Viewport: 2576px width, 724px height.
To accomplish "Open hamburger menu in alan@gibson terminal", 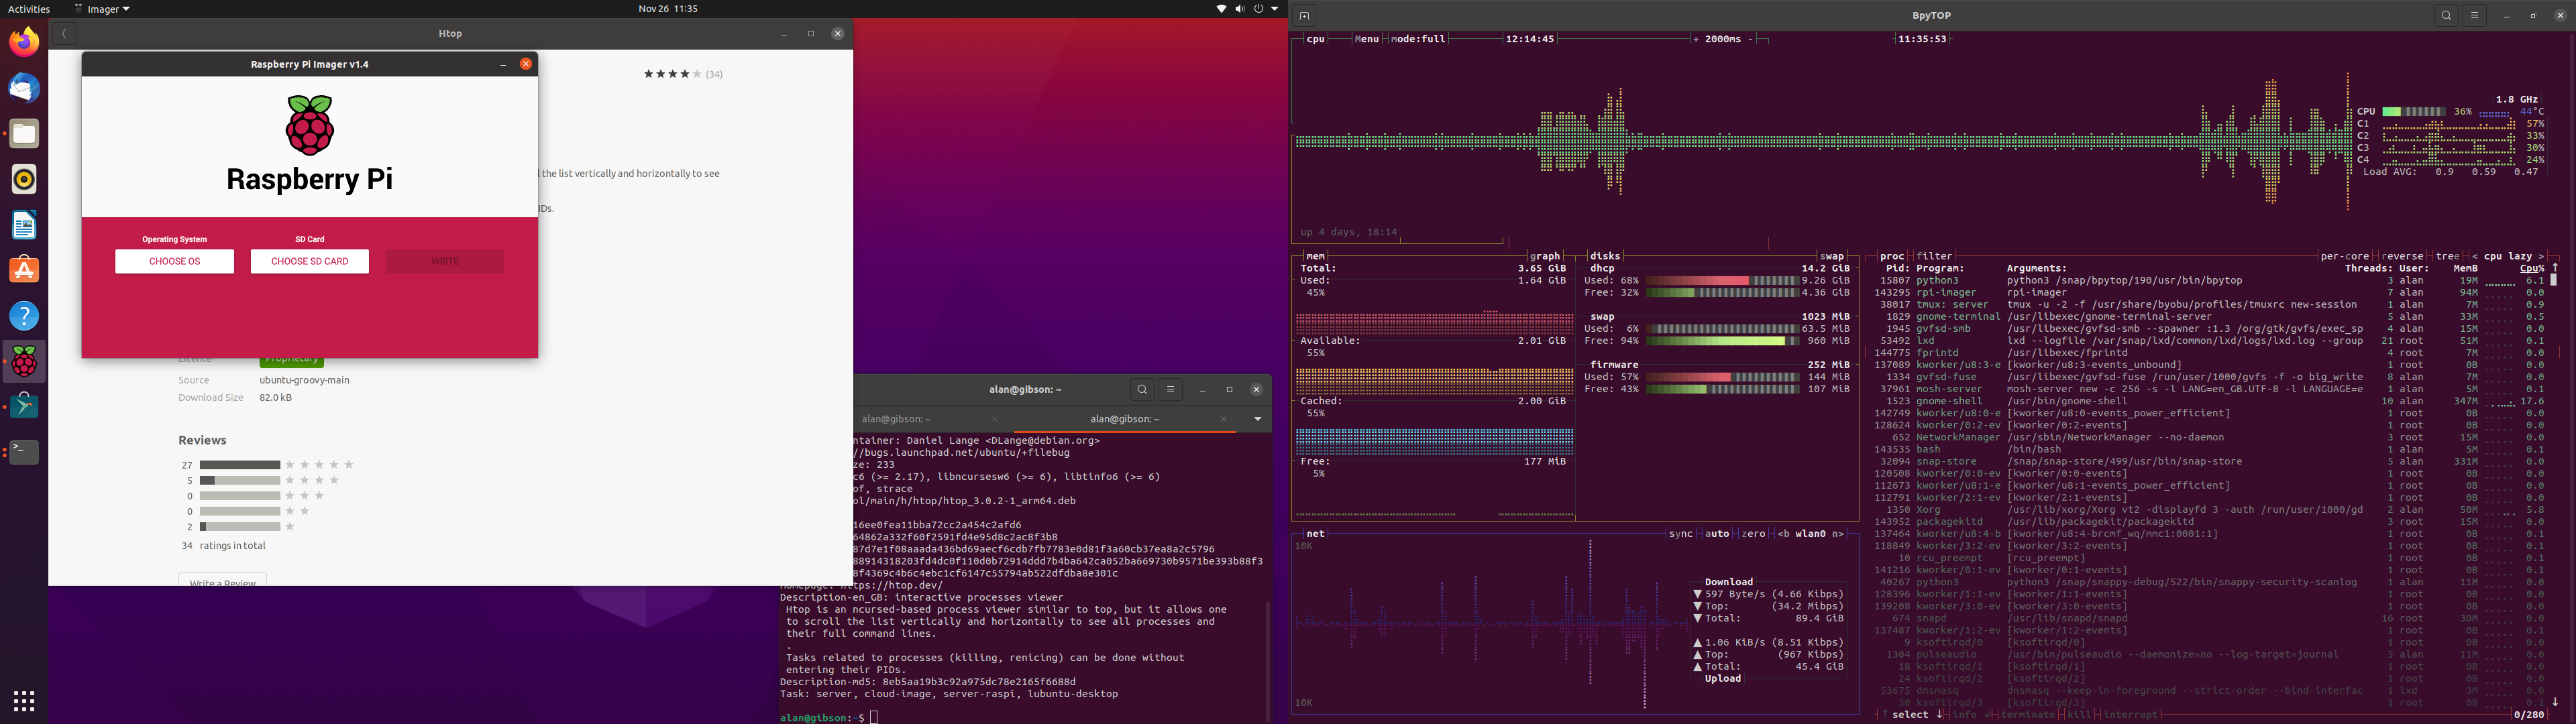I will pyautogui.click(x=1170, y=390).
